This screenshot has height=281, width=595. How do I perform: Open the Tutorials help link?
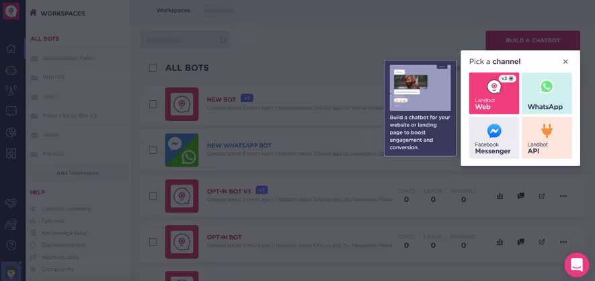pos(52,220)
